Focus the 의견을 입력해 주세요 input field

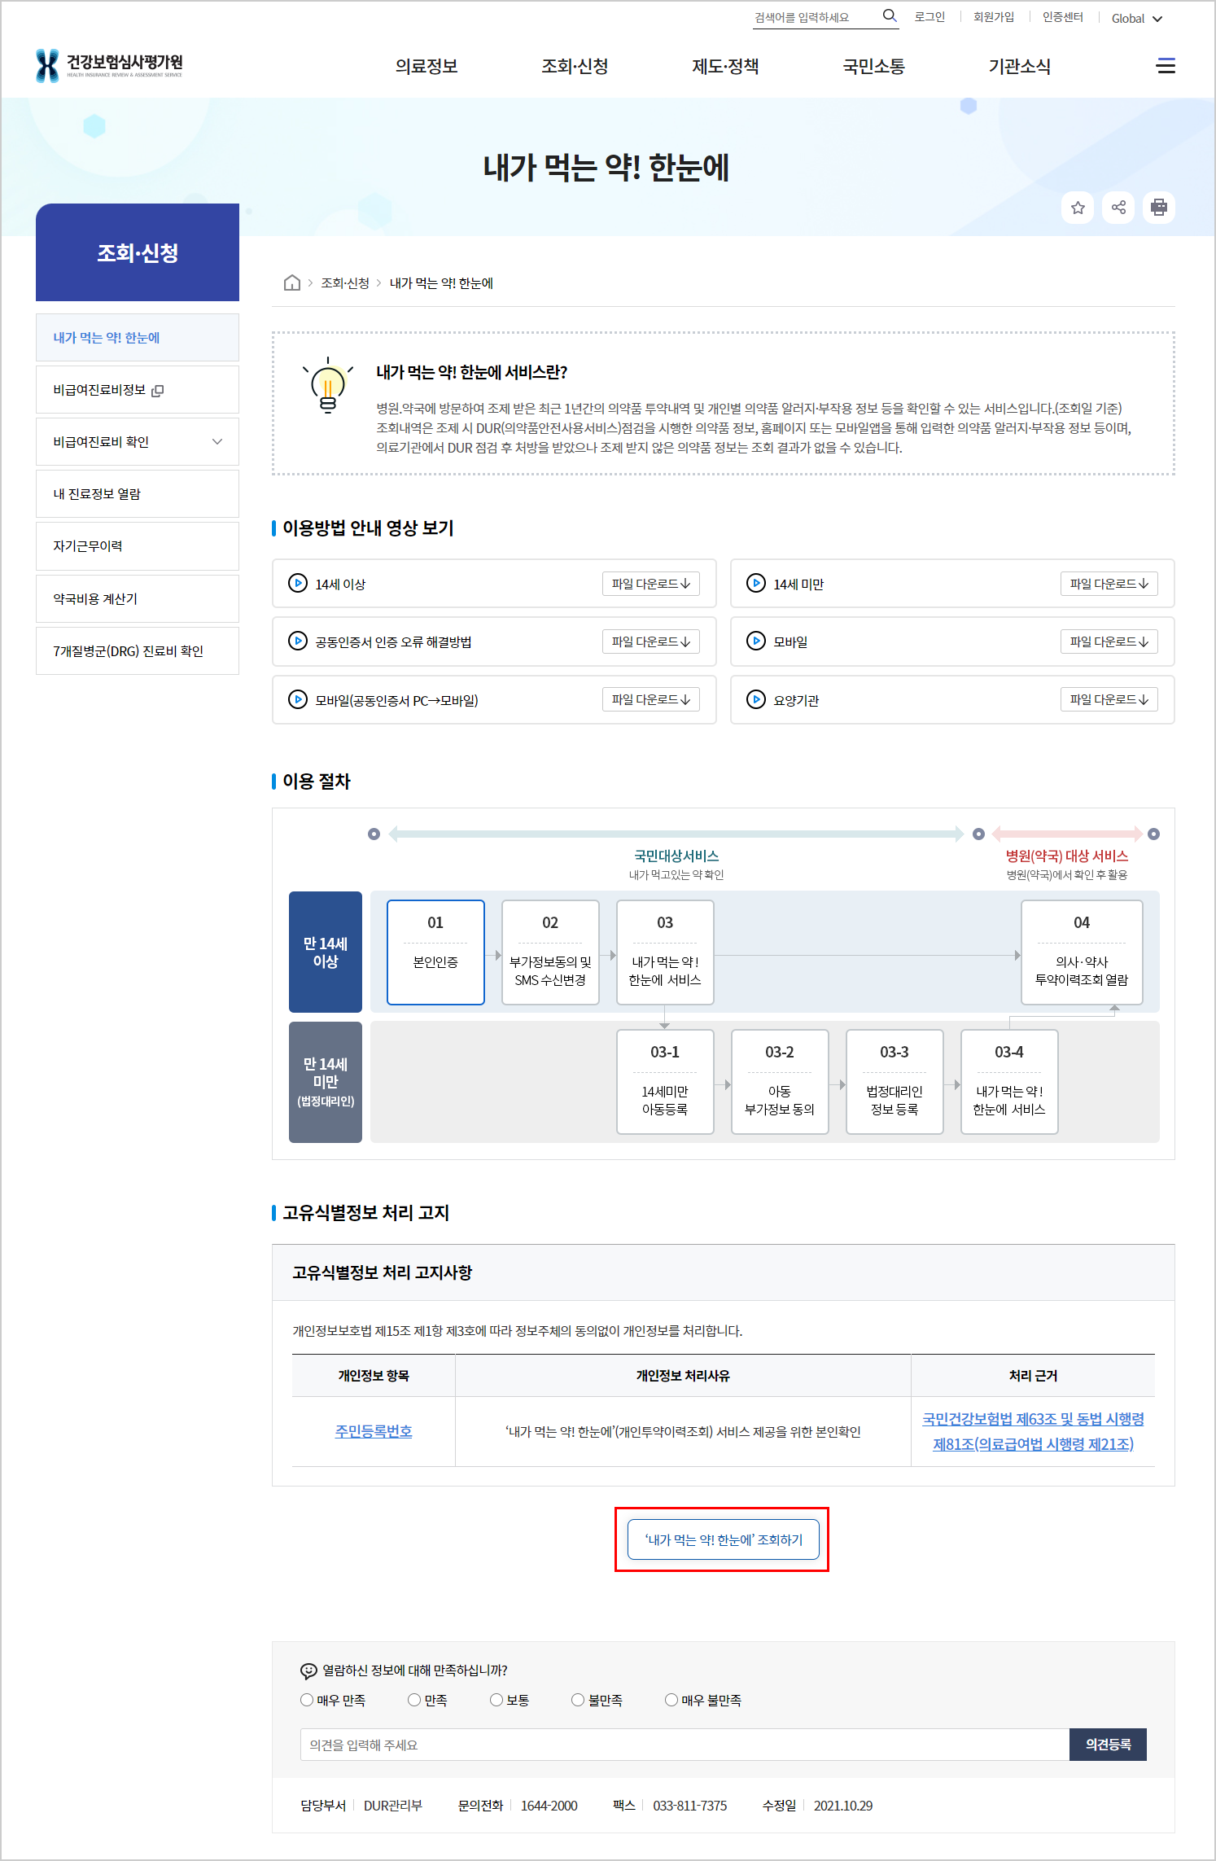685,1745
